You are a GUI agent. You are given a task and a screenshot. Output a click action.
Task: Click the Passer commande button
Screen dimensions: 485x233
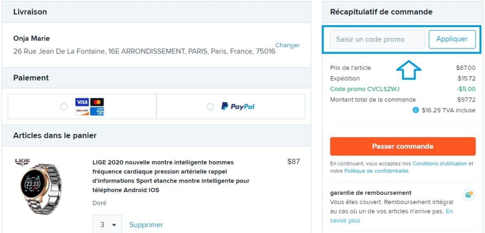tap(403, 146)
